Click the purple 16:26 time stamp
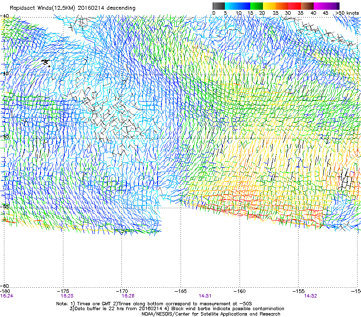Image resolution: width=361 pixels, height=317 pixels. pyautogui.click(x=128, y=296)
